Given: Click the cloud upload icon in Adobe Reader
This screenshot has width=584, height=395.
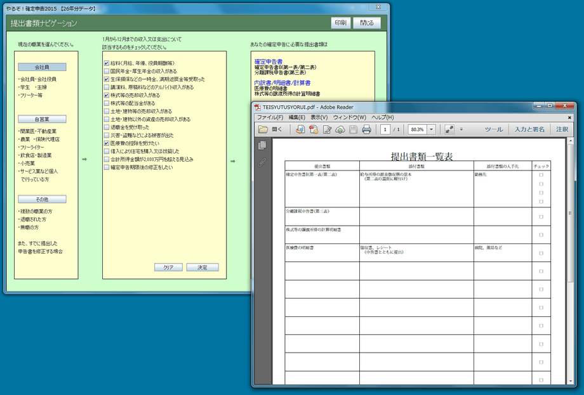Looking at the screenshot, I should pos(340,129).
